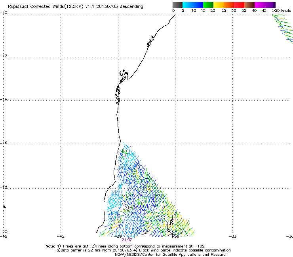The height and width of the screenshot is (257, 293).
Task: Click the '>50 knots' legend label
Action: (x=282, y=11)
